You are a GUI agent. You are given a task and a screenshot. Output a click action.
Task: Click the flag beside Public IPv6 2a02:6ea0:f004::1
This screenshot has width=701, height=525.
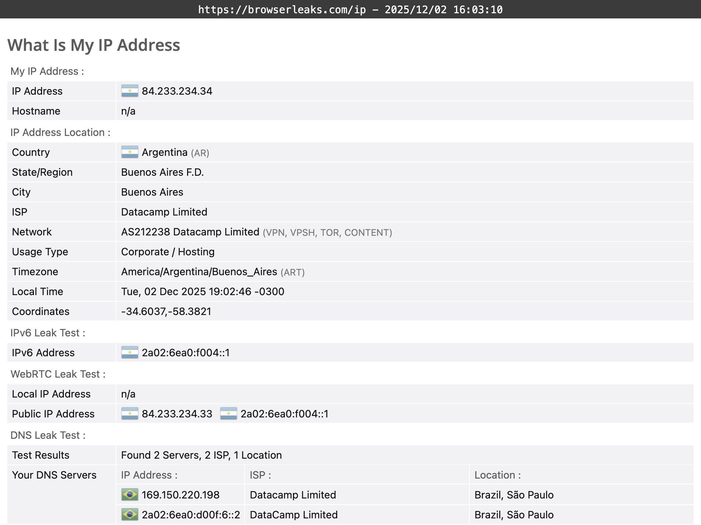[x=228, y=414]
